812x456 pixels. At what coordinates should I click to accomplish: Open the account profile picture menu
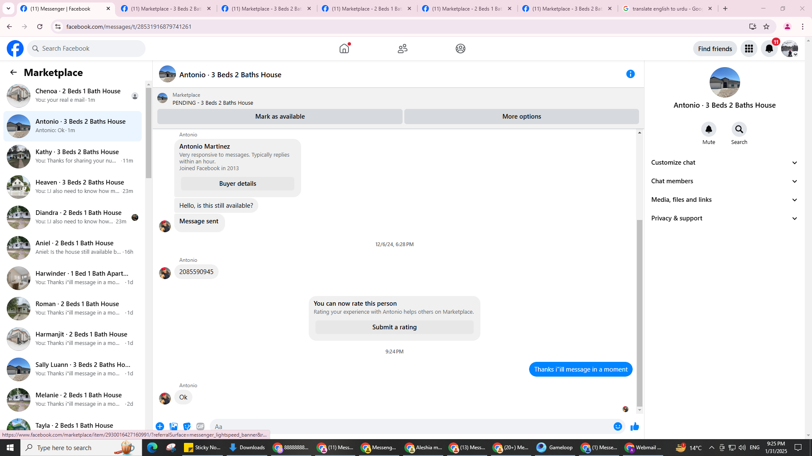[790, 49]
